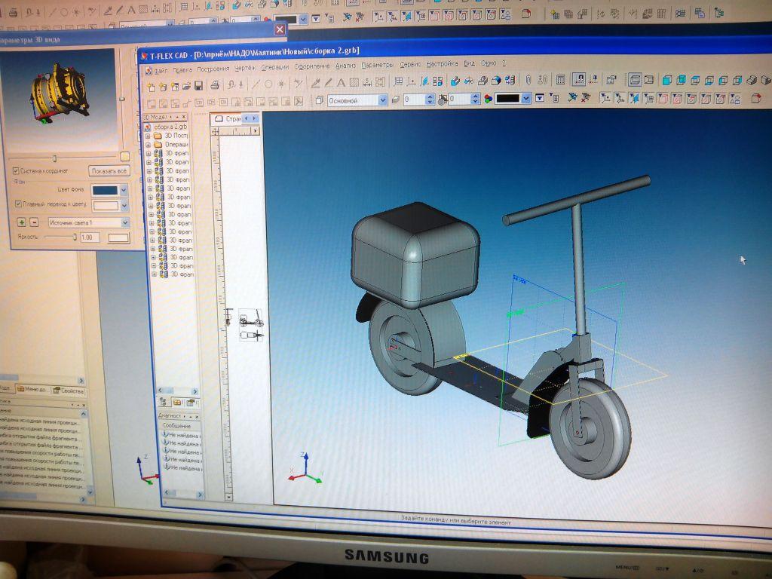Image resolution: width=772 pixels, height=579 pixels.
Task: Click the solid cyan cube view icon
Action: point(666,80)
